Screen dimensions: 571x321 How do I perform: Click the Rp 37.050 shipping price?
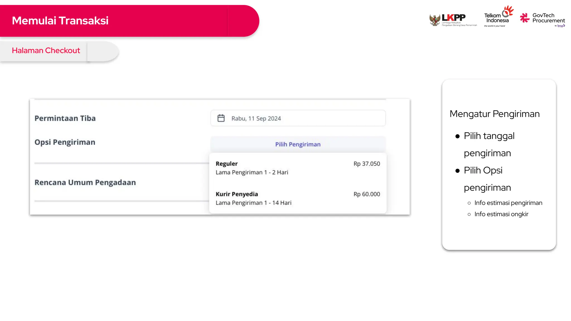point(367,164)
